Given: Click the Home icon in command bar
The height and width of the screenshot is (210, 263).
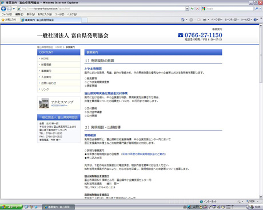Looking at the screenshot, I should 183,19.
